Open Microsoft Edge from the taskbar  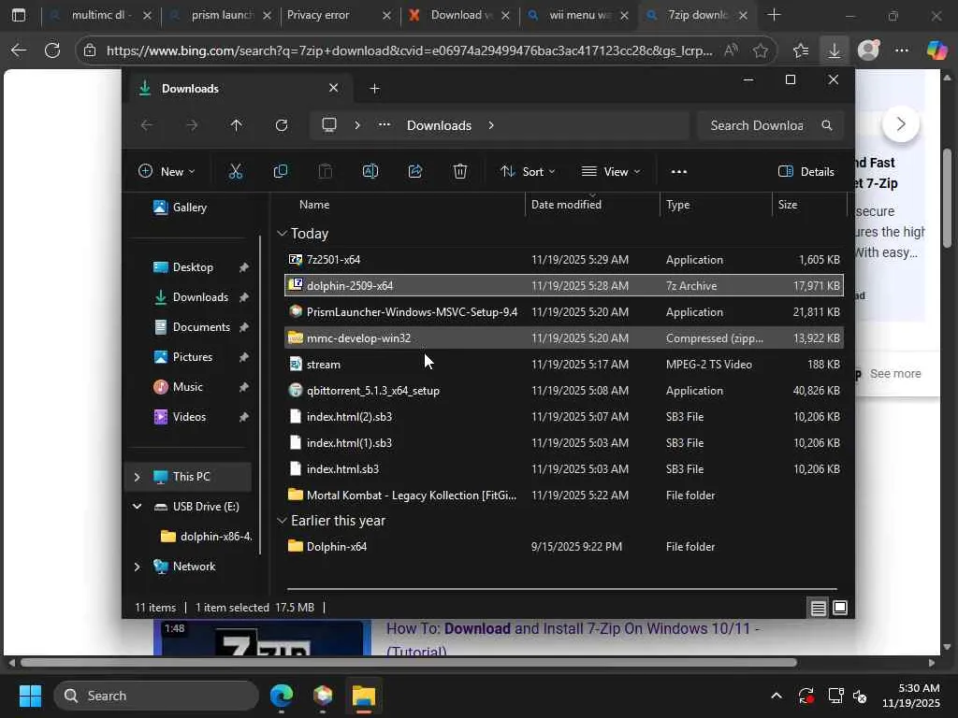coord(282,696)
